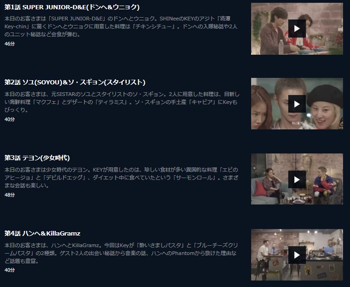Click the 46分 duration of episode 1
This screenshot has height=287, width=350.
(x=10, y=44)
